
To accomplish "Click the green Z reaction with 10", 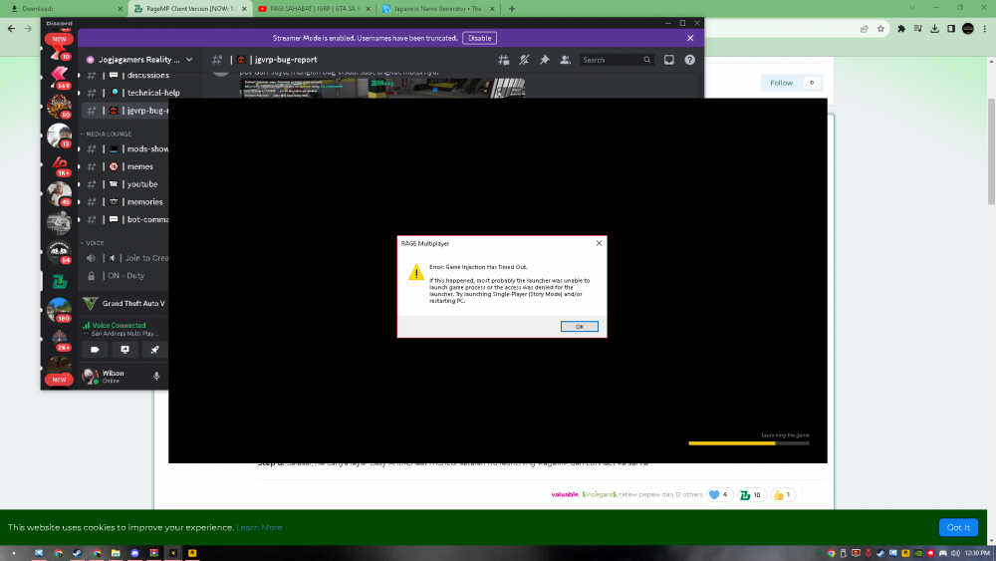I will [751, 494].
